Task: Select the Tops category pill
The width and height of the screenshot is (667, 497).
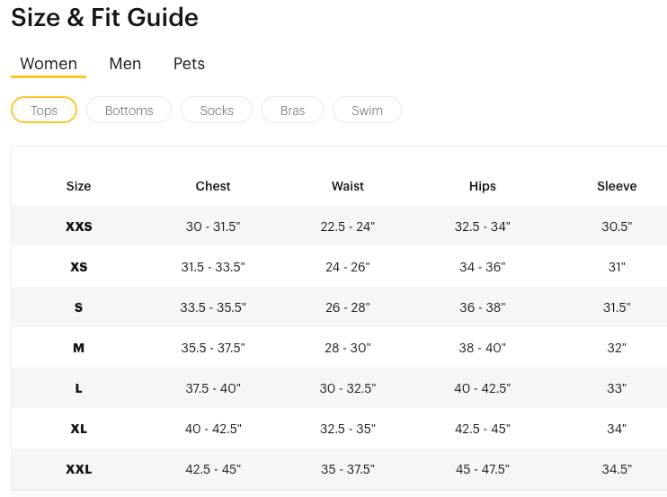Action: pos(44,111)
